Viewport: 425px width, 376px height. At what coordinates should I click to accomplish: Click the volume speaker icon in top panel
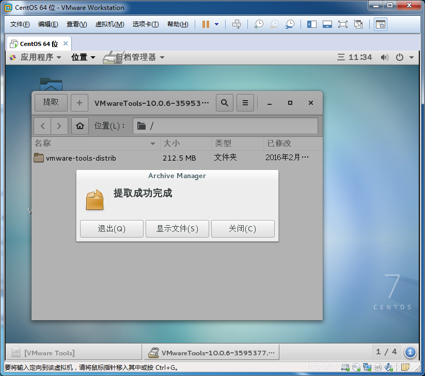(x=384, y=57)
